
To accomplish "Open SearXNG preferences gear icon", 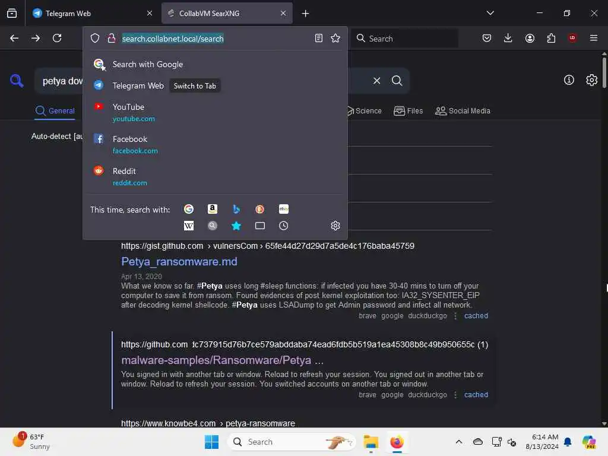I will 591,80.
